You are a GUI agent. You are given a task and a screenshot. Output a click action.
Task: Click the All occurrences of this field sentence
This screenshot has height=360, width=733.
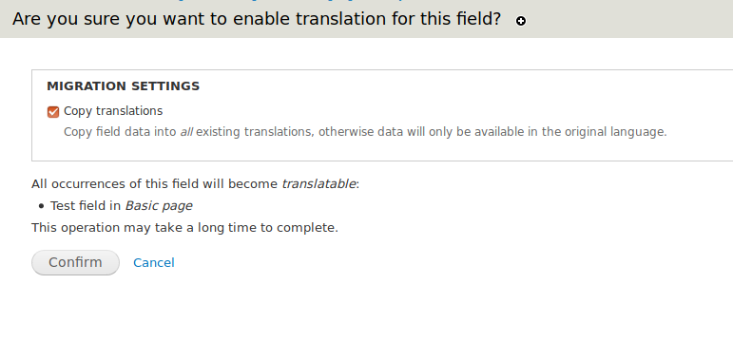[x=196, y=184]
